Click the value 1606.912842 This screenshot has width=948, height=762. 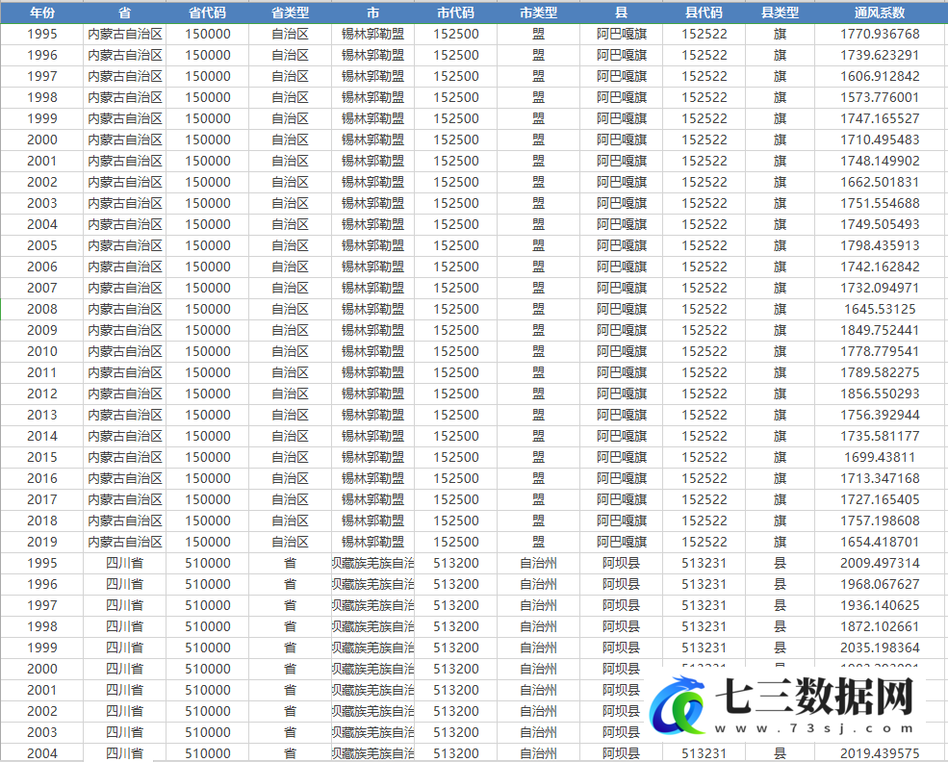coord(881,76)
